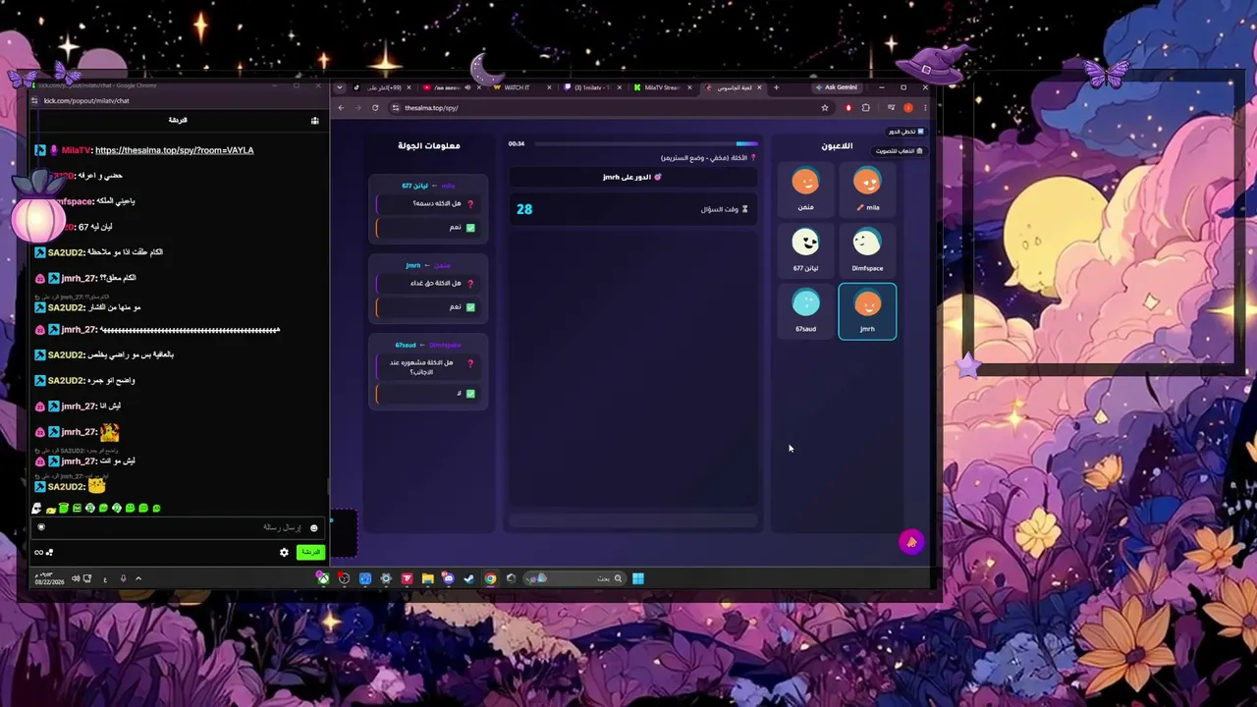Select the jmrh player card
Image resolution: width=1257 pixels, height=707 pixels.
pos(867,311)
